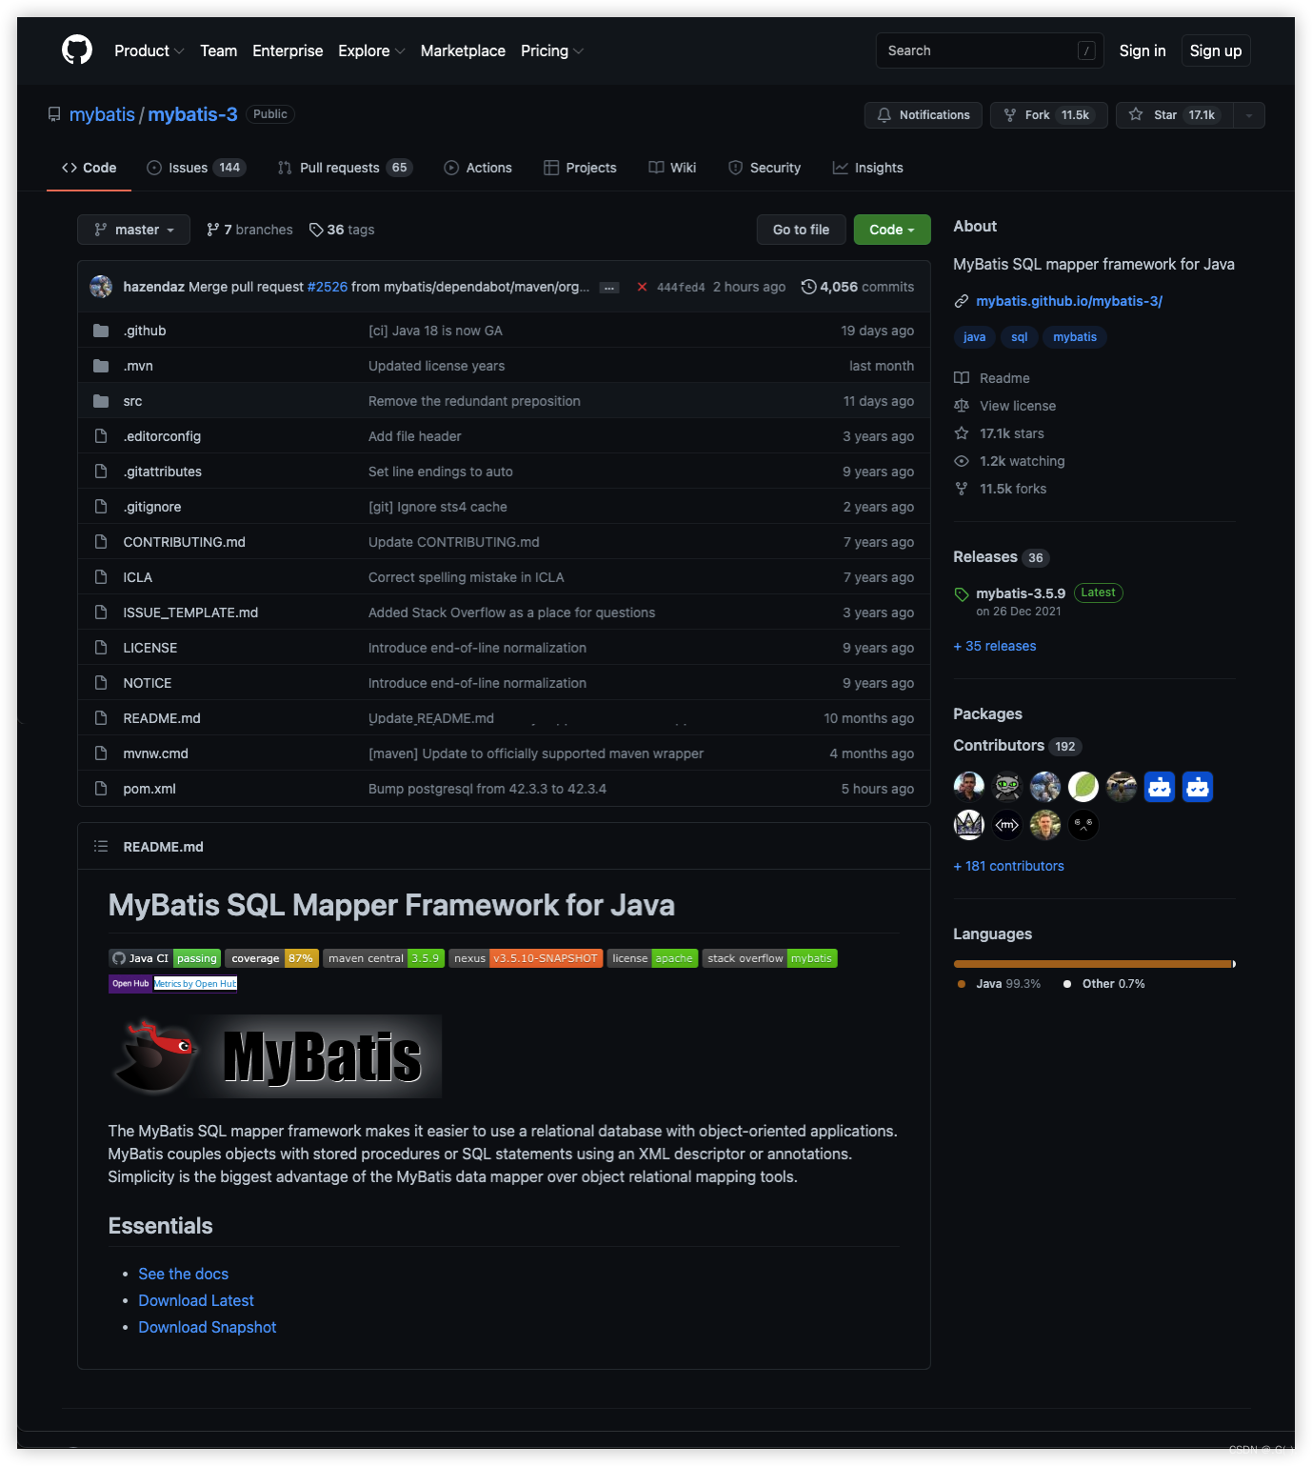Show + 181 contributors

[x=1008, y=866]
